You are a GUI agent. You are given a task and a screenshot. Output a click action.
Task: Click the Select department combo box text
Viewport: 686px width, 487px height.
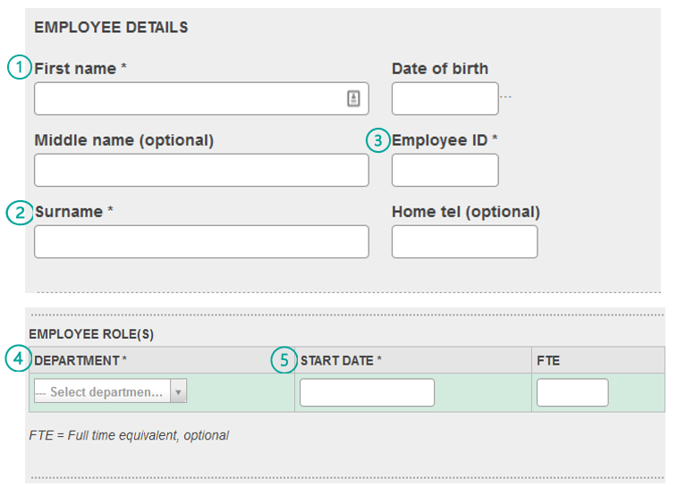pyautogui.click(x=103, y=391)
